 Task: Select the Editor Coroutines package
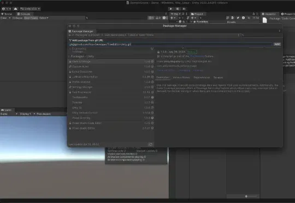point(111,71)
